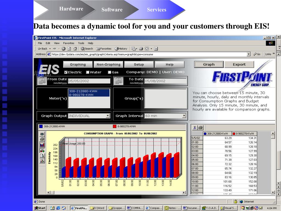The width and height of the screenshot is (281, 211).
Task: Click data table scrollbar down arrow
Action: pos(273,192)
